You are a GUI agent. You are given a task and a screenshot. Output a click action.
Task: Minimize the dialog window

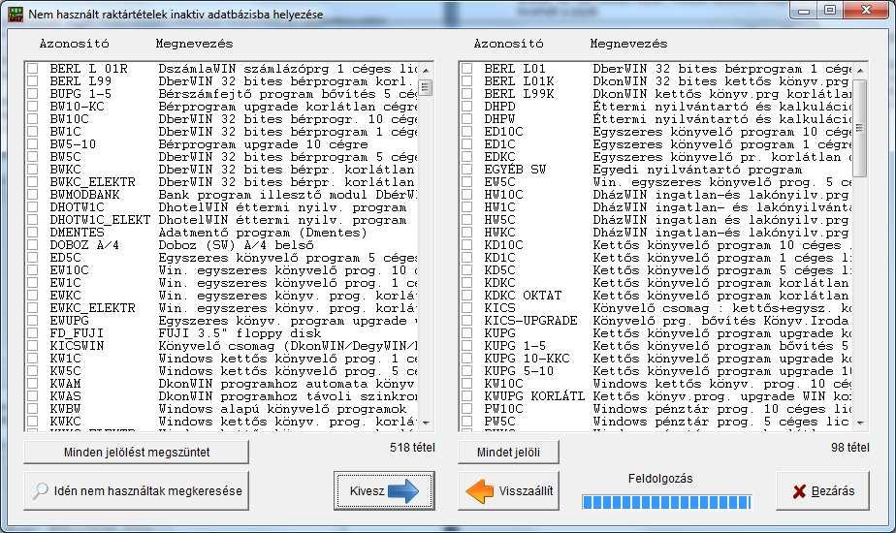(x=804, y=11)
